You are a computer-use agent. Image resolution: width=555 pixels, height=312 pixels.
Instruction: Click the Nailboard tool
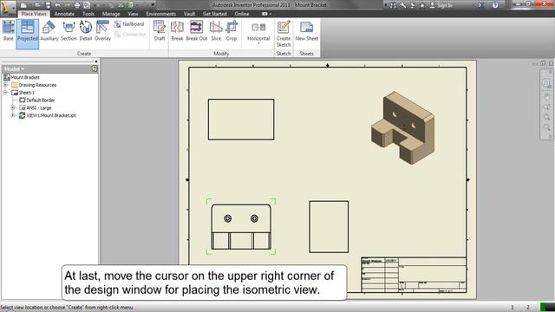(x=129, y=24)
